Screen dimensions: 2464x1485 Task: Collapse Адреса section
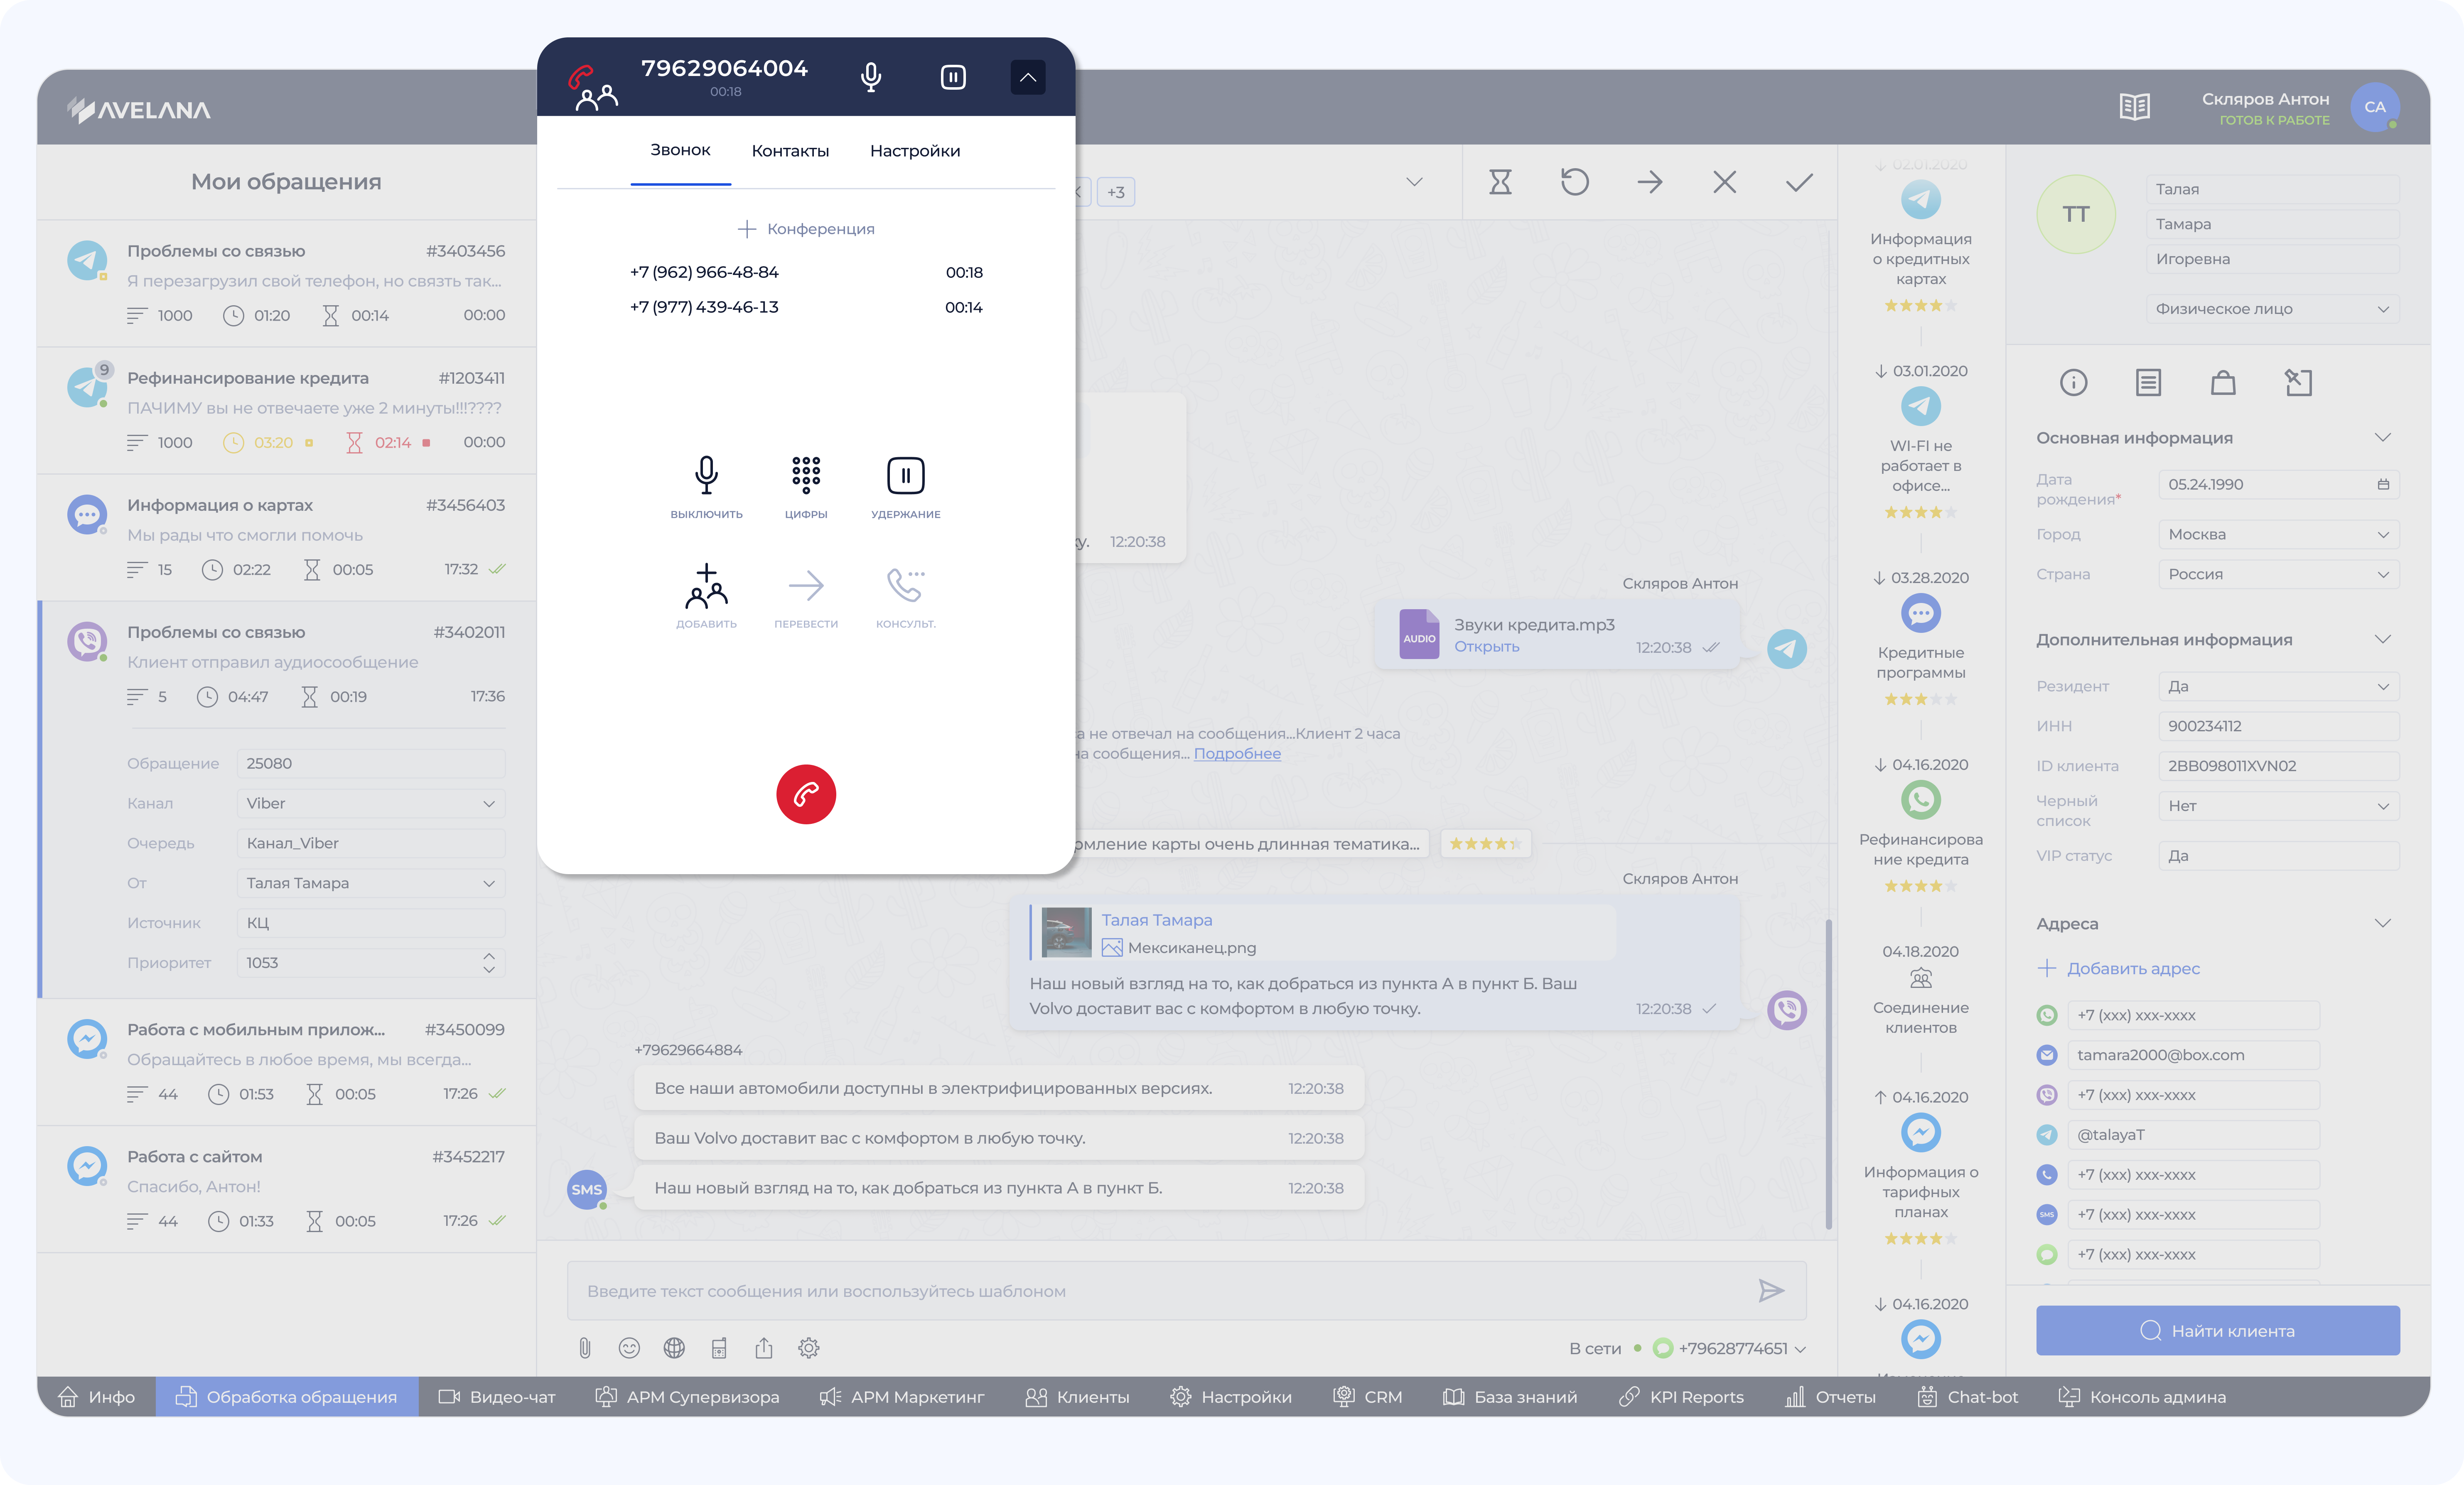(x=2383, y=924)
